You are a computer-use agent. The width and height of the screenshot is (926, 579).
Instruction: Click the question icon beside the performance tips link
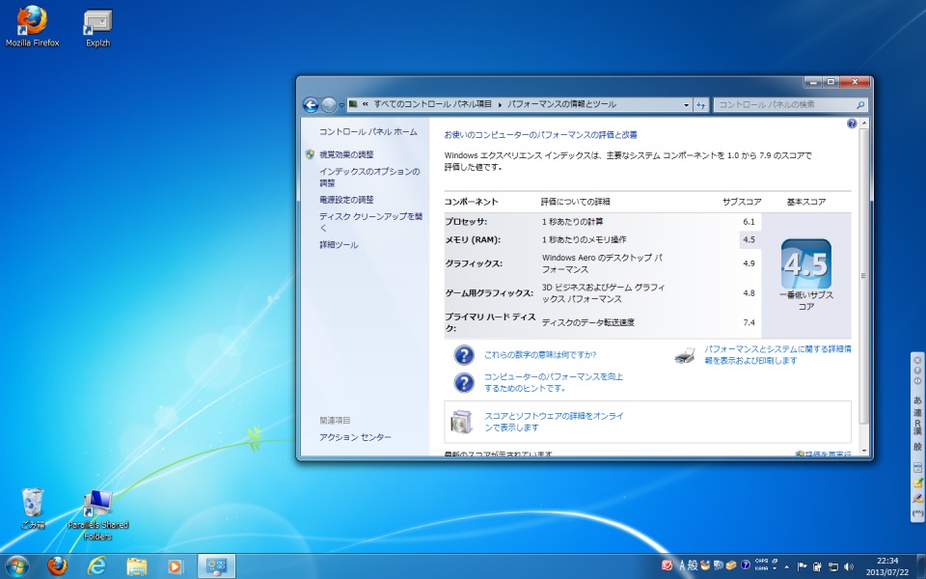[x=464, y=382]
